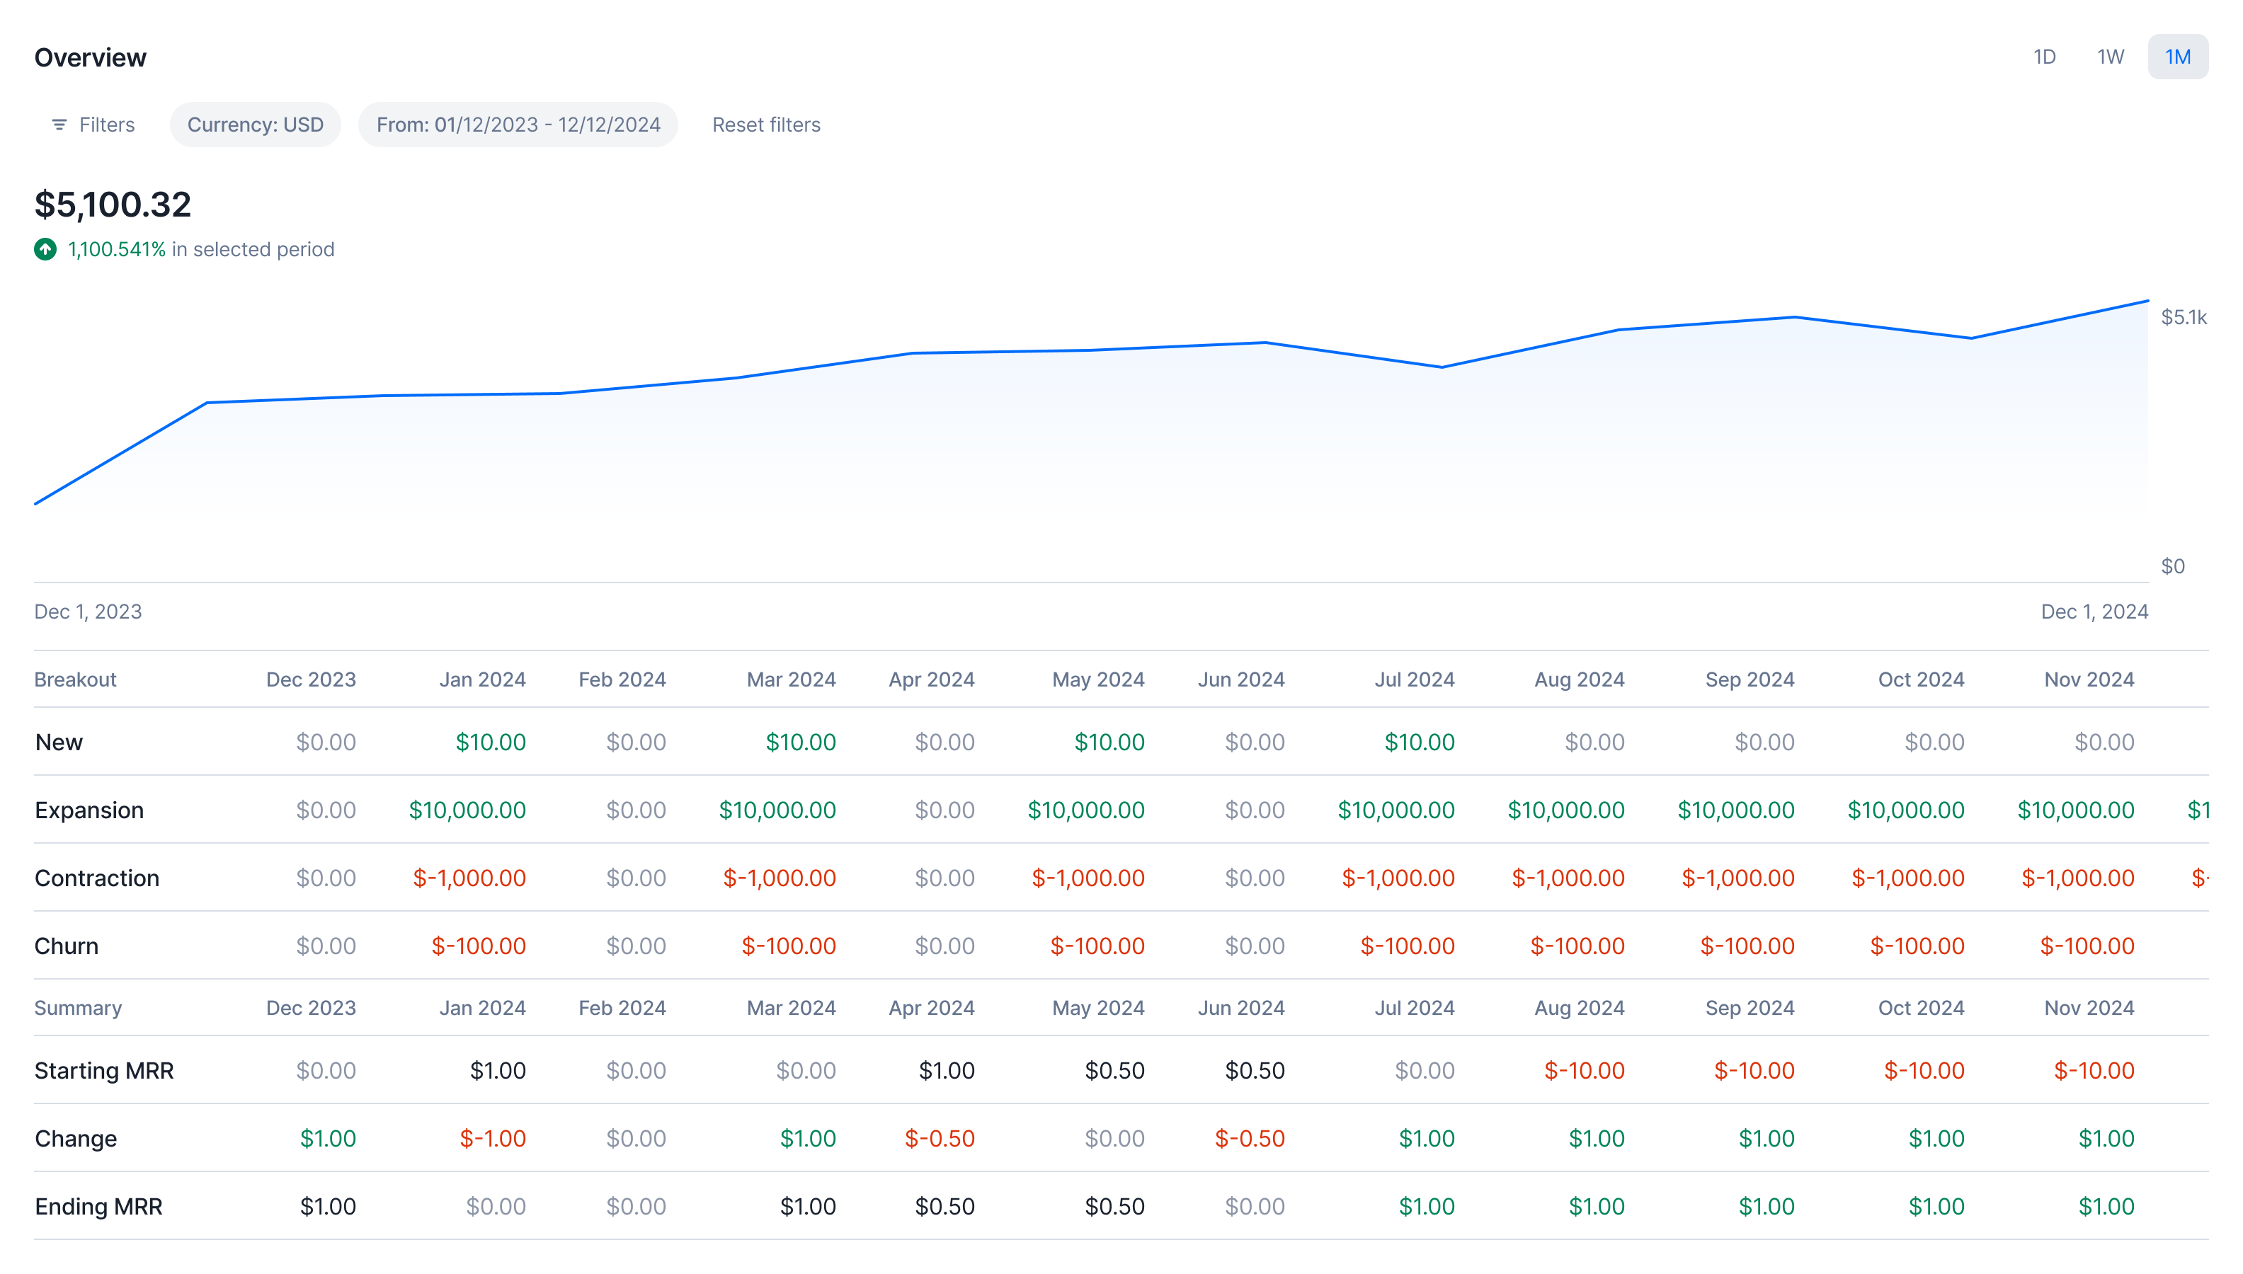This screenshot has height=1274, width=2243.
Task: Click the New row label
Action: click(59, 742)
